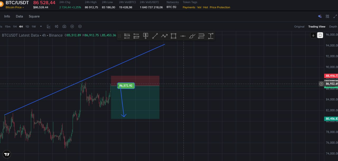The image size is (338, 161).
Task: Click the 86,572.92 entry price label
Action: (x=126, y=86)
